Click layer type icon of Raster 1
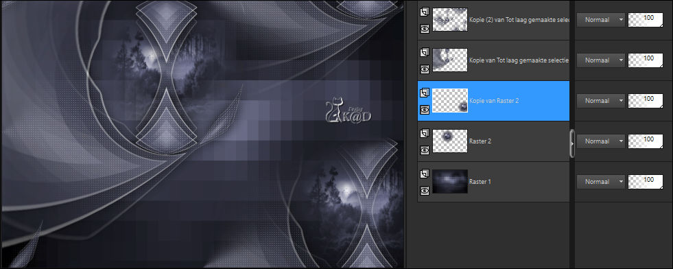 (x=425, y=173)
